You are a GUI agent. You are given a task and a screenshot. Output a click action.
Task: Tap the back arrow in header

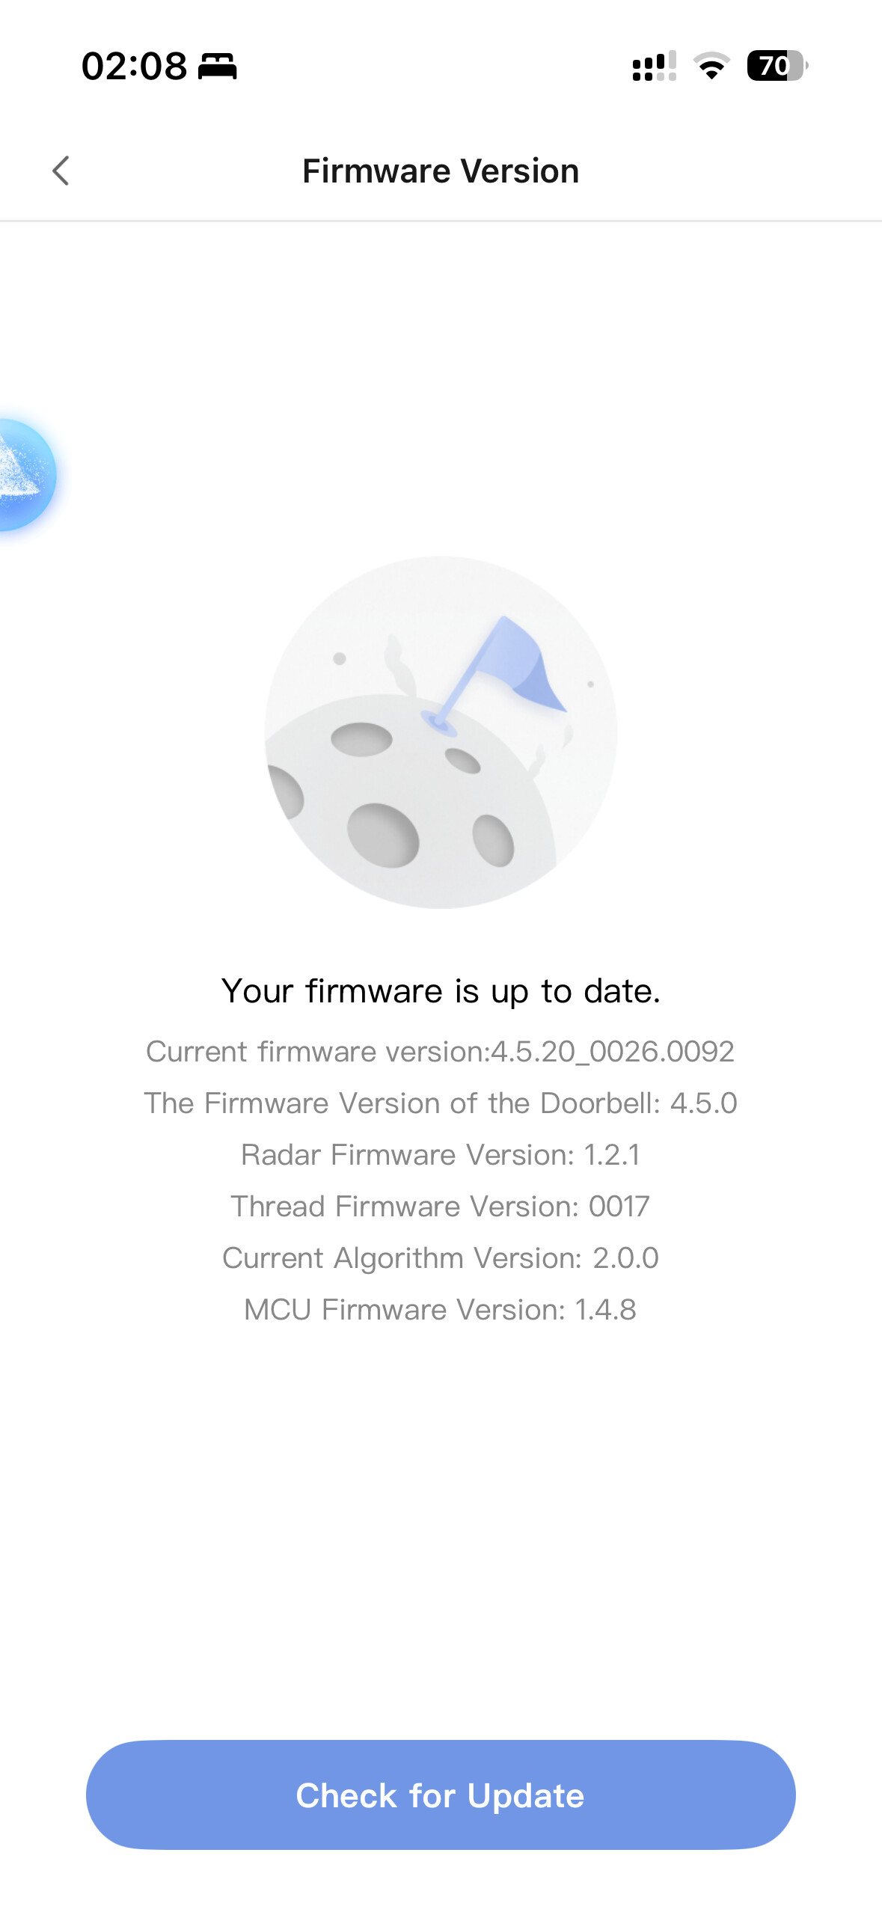[61, 171]
